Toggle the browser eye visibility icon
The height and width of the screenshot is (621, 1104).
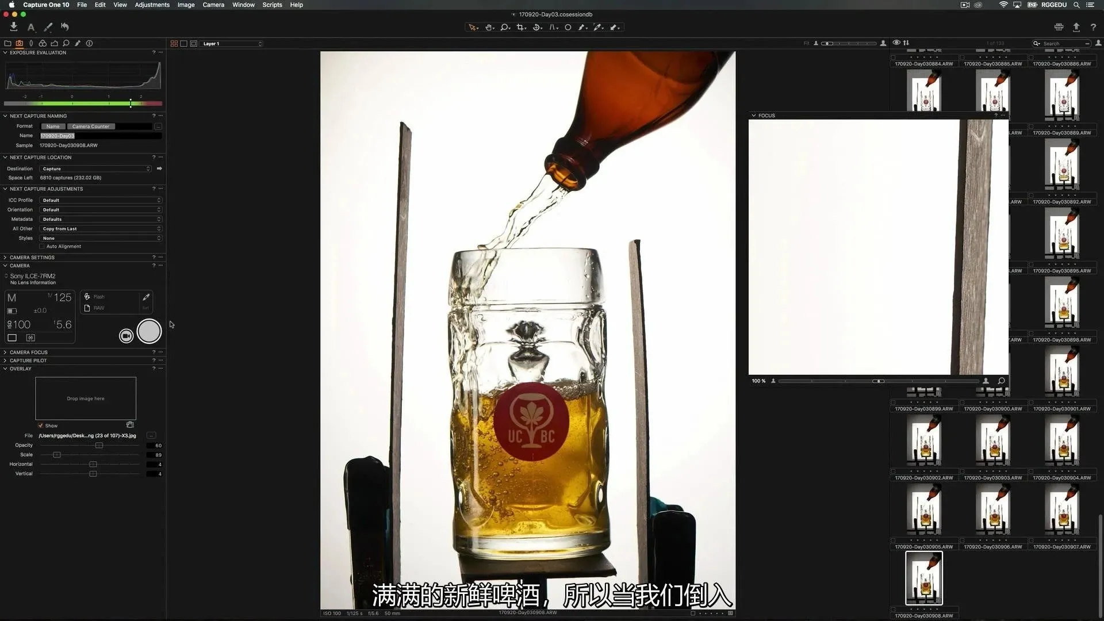(x=896, y=43)
